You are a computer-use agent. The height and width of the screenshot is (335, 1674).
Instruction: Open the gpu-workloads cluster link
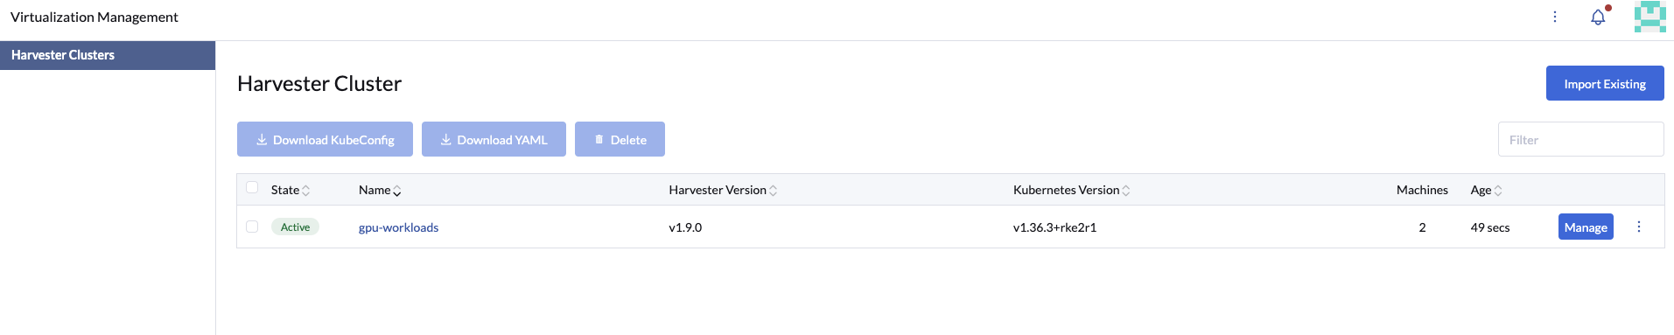click(x=398, y=227)
